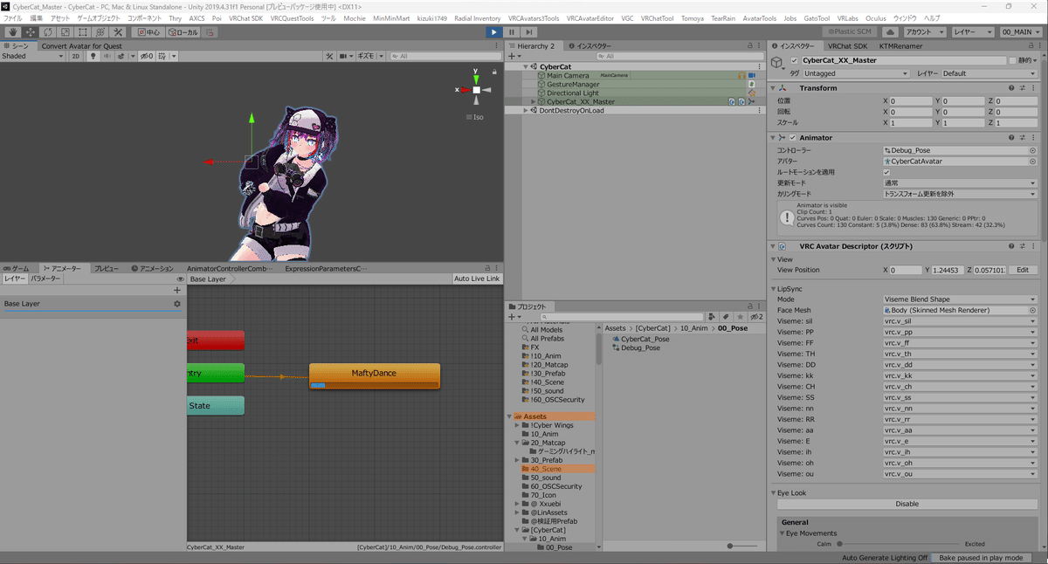Toggle 2D scene view mode
Viewport: 1048px width, 564px height.
coord(76,56)
